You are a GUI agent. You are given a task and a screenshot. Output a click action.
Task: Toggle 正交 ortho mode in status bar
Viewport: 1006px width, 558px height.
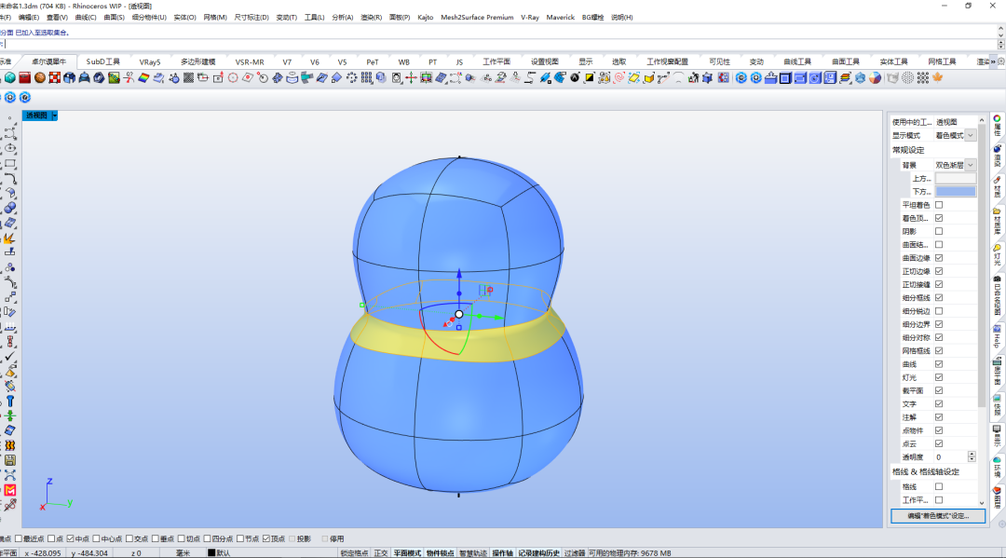380,552
